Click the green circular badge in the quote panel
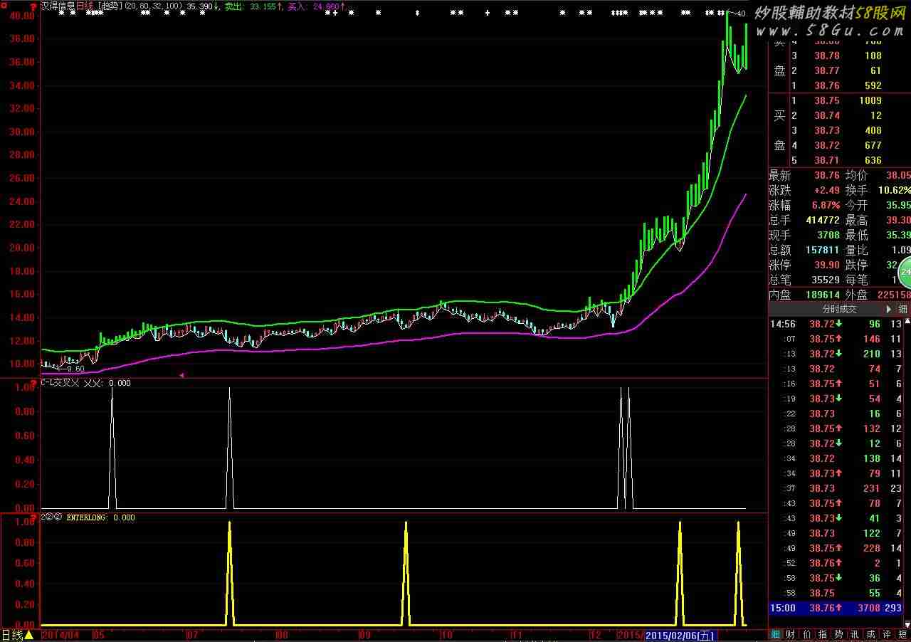911x642 pixels. point(905,271)
